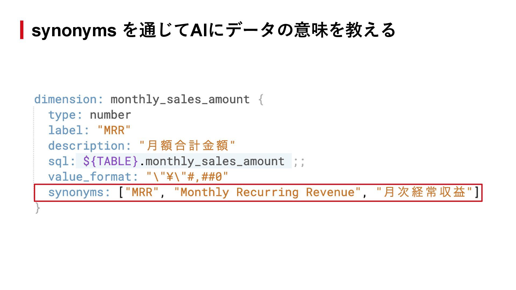The image size is (516, 290).
Task: Click the 'monthly_sales_amount' dimension name
Action: point(180,100)
